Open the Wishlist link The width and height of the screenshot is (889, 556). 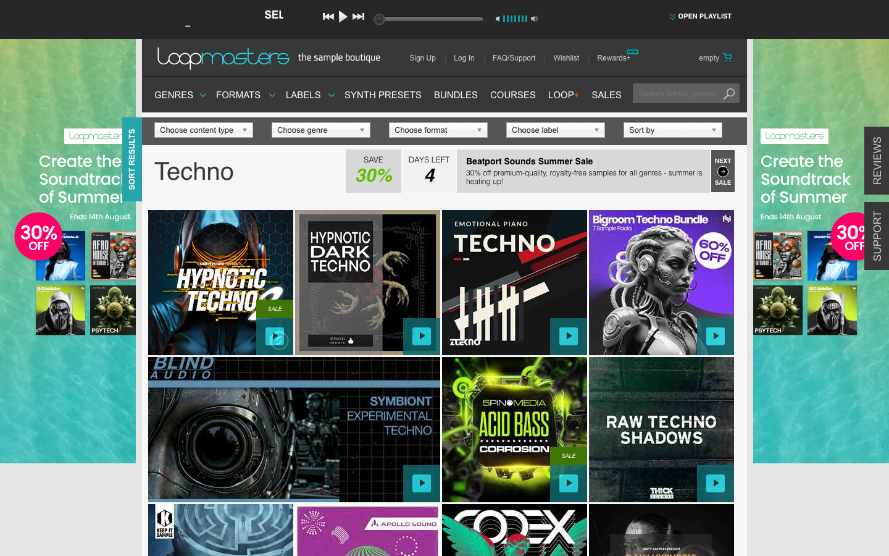pos(566,58)
